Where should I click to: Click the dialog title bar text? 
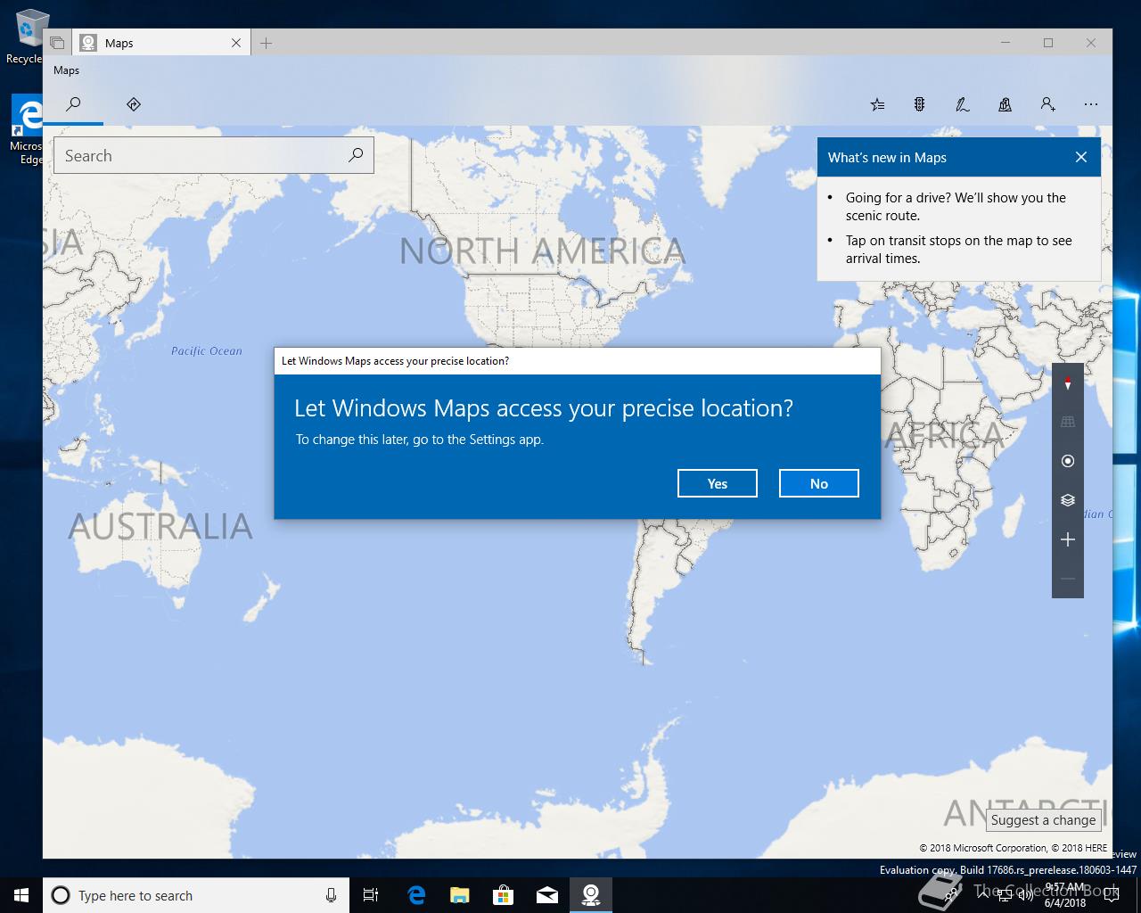(395, 361)
